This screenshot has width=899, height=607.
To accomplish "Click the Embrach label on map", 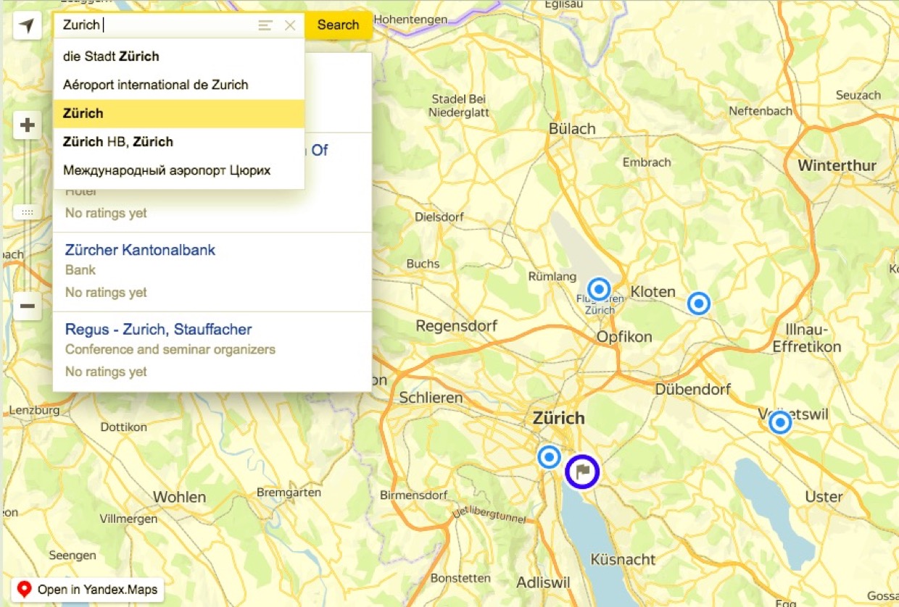I will [x=647, y=162].
